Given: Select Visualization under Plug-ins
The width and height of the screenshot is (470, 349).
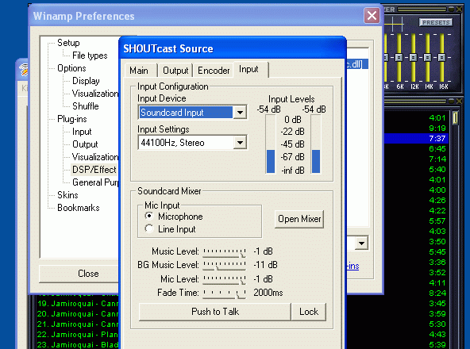Looking at the screenshot, I should point(95,157).
